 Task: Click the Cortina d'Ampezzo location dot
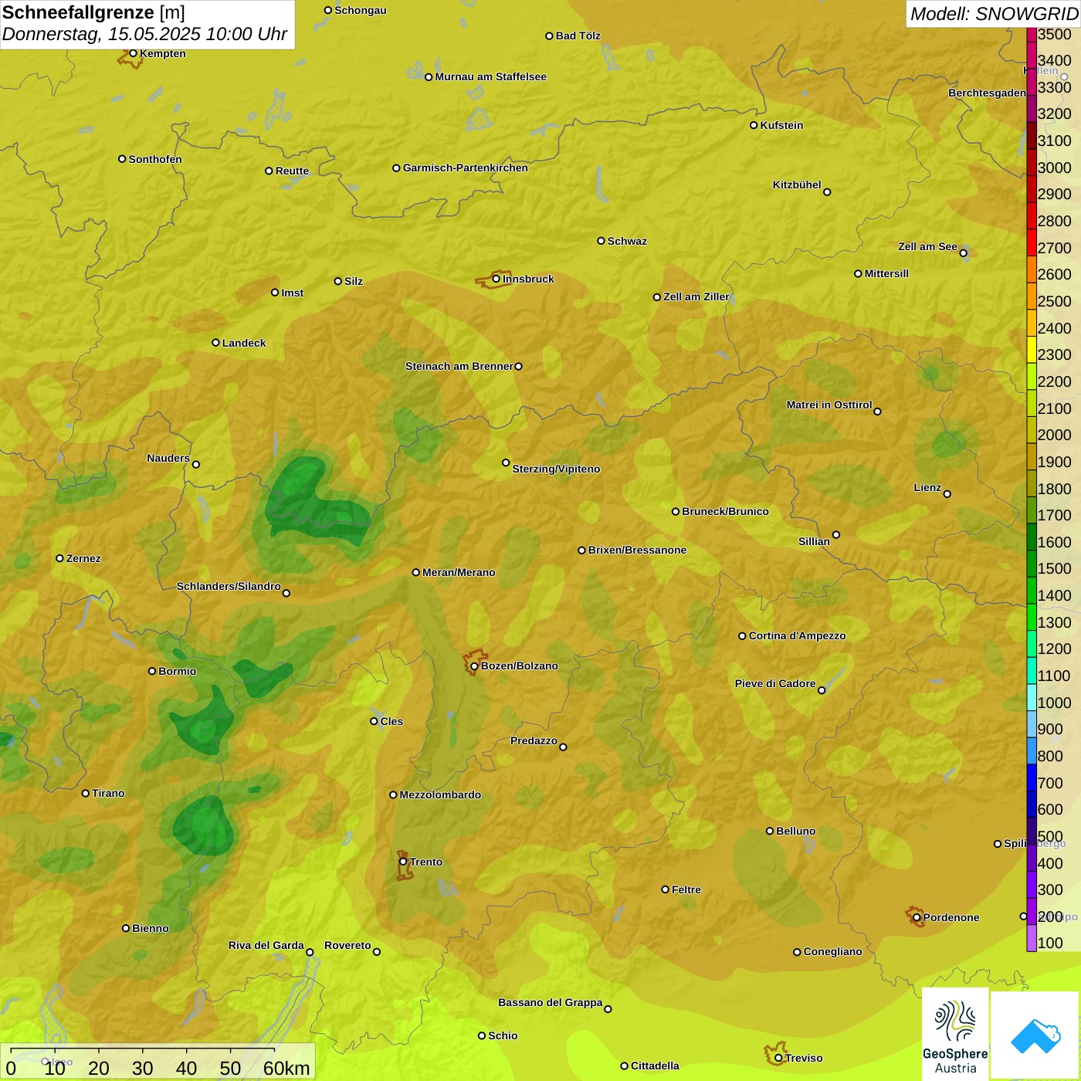[742, 635]
